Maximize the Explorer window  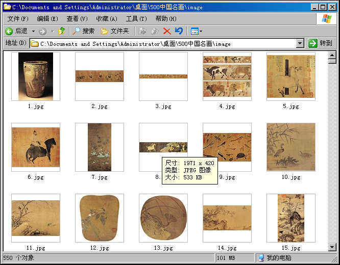click(x=323, y=7)
